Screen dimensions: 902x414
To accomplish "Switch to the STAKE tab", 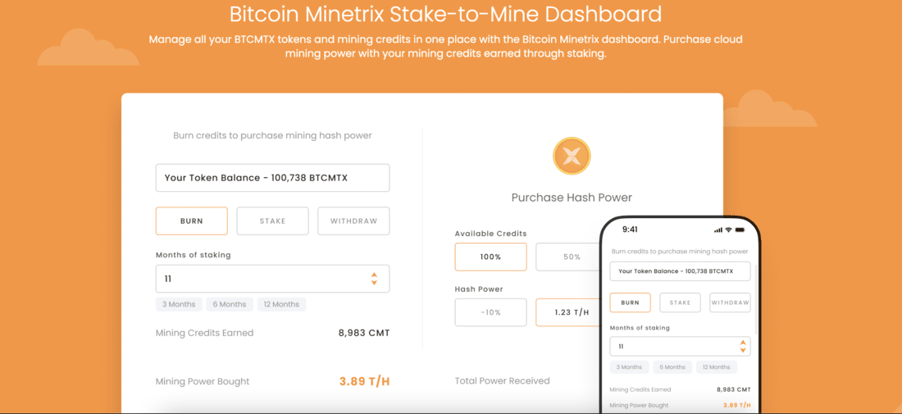I will click(x=273, y=221).
